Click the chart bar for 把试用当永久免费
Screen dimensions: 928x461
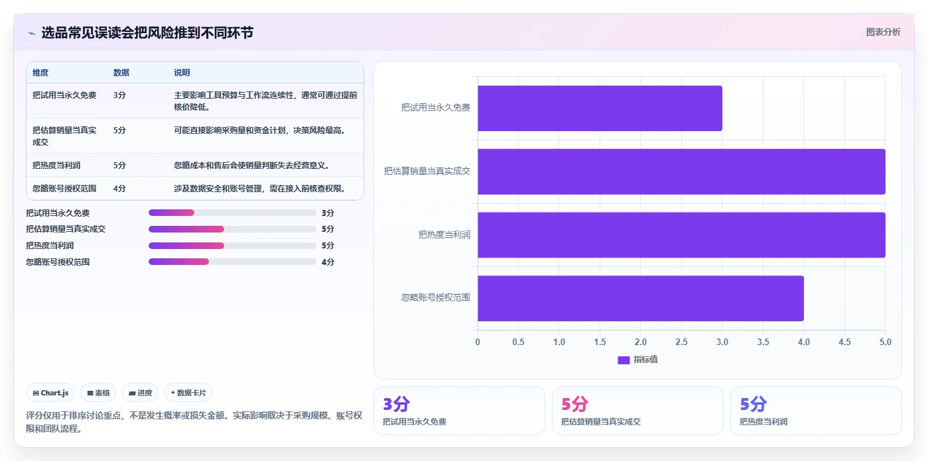point(600,108)
